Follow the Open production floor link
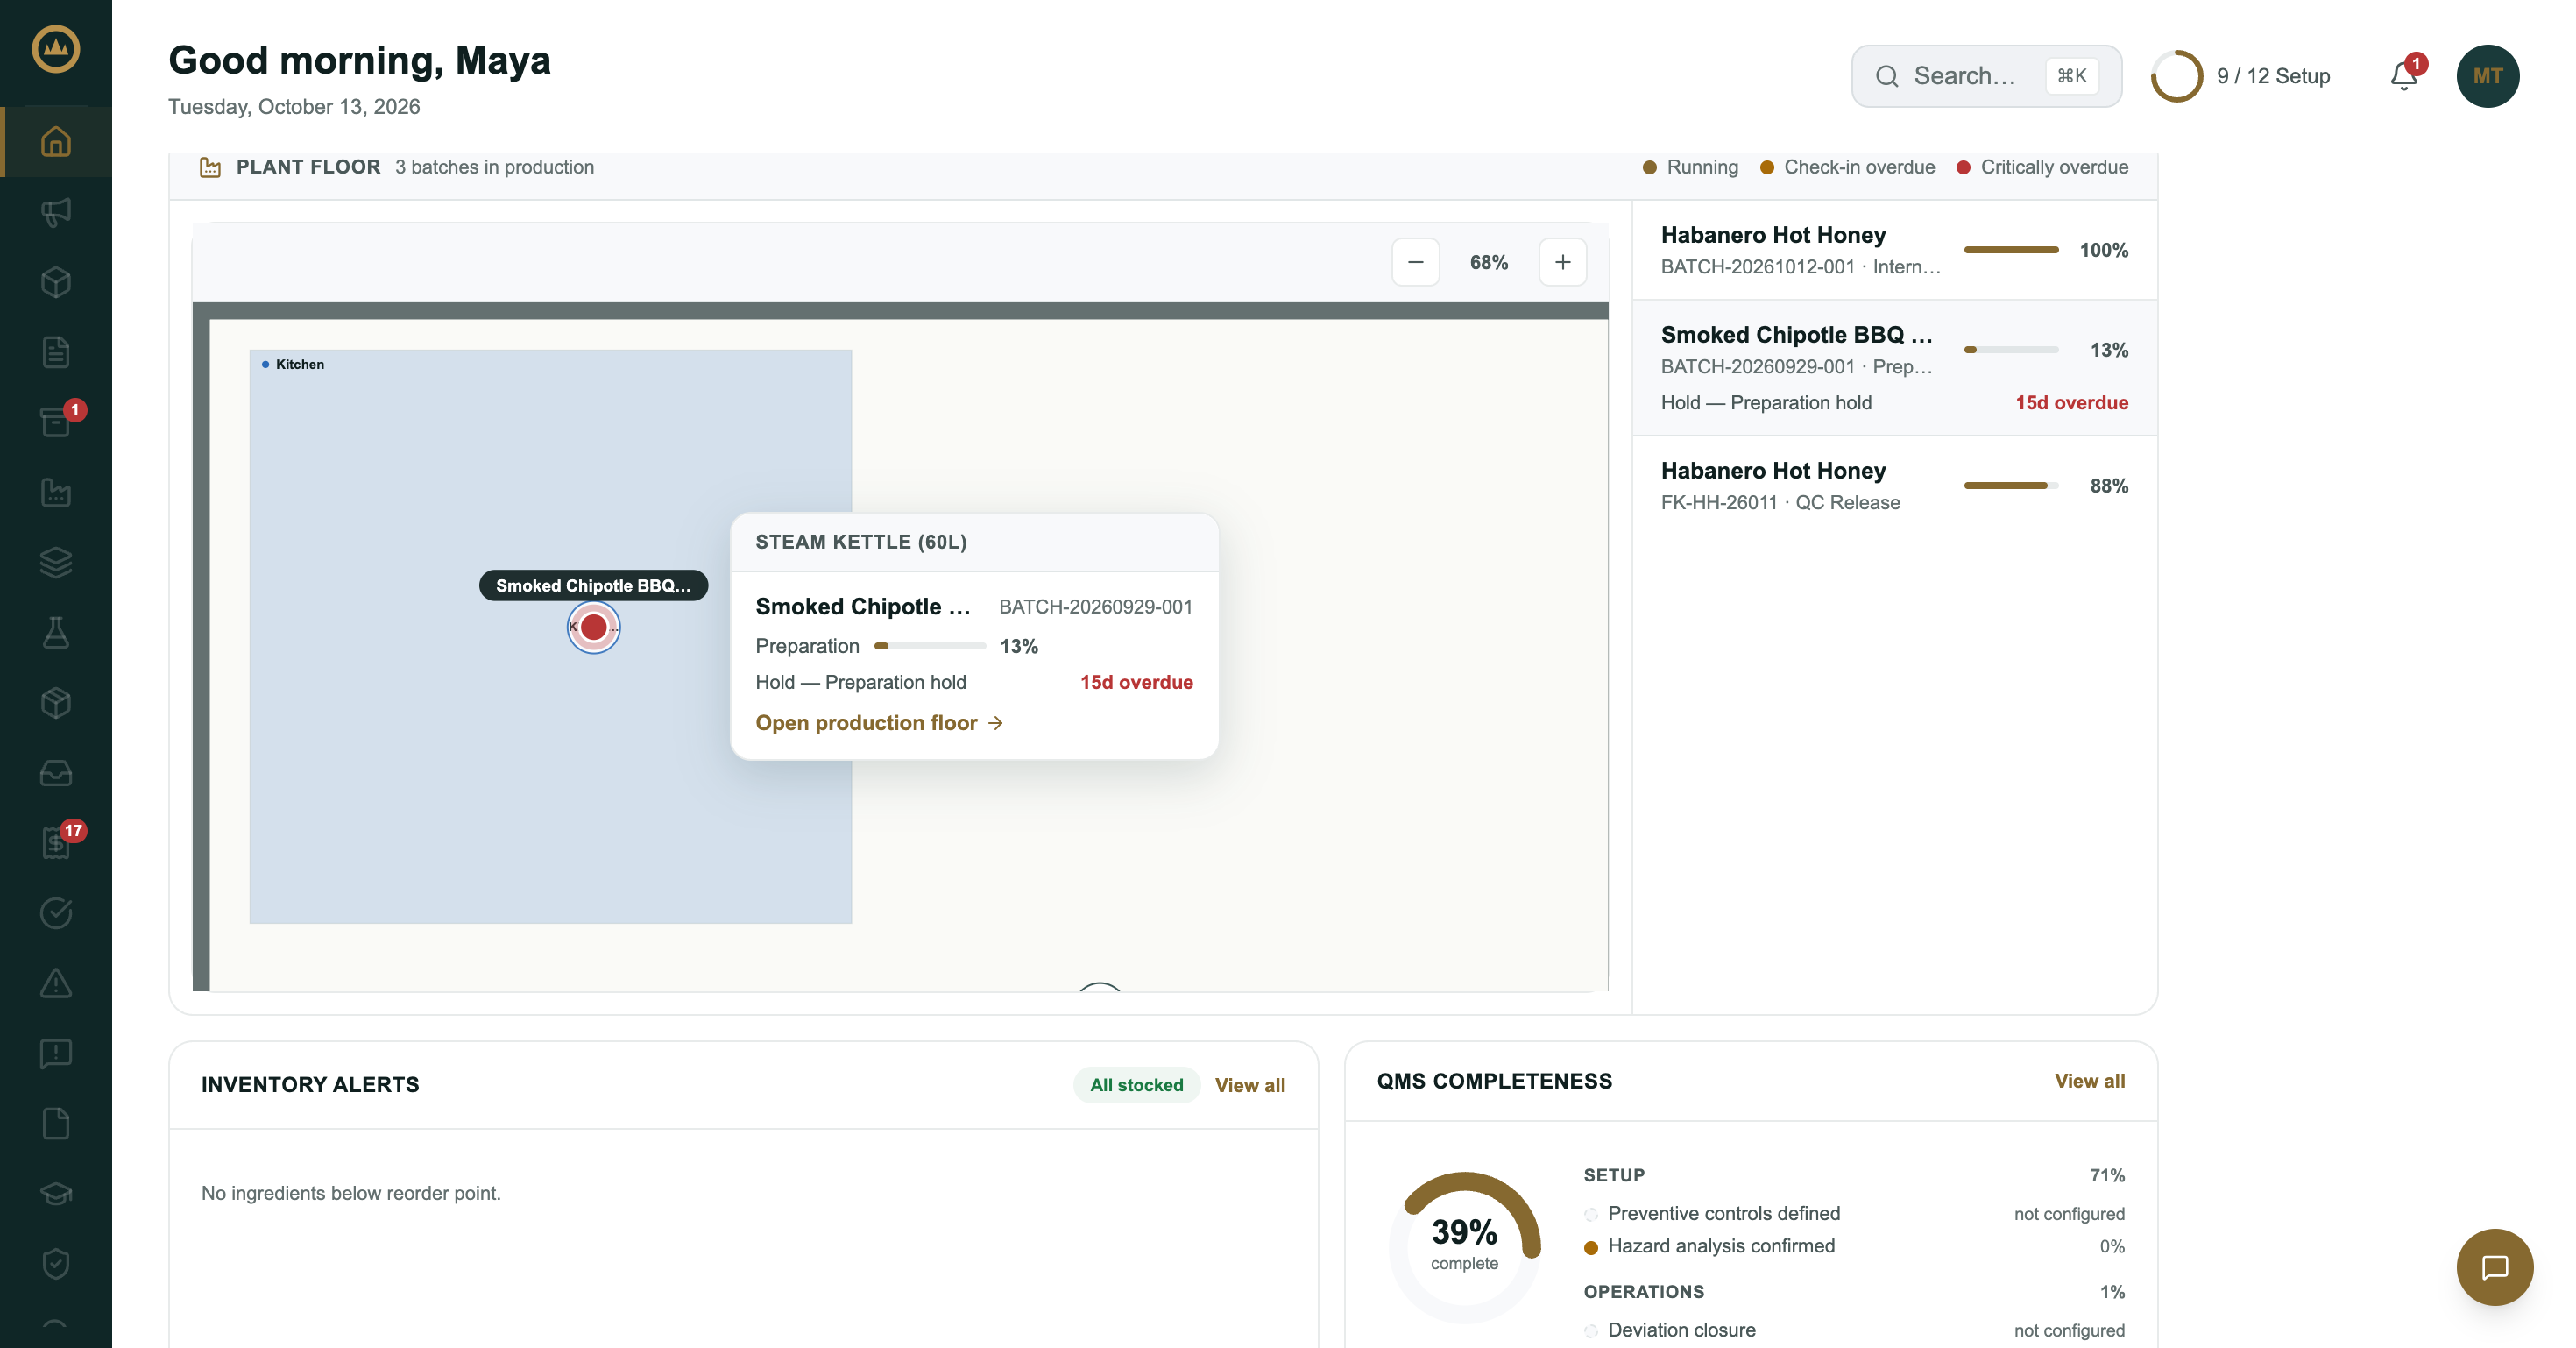Viewport: 2576px width, 1348px height. [x=878, y=723]
